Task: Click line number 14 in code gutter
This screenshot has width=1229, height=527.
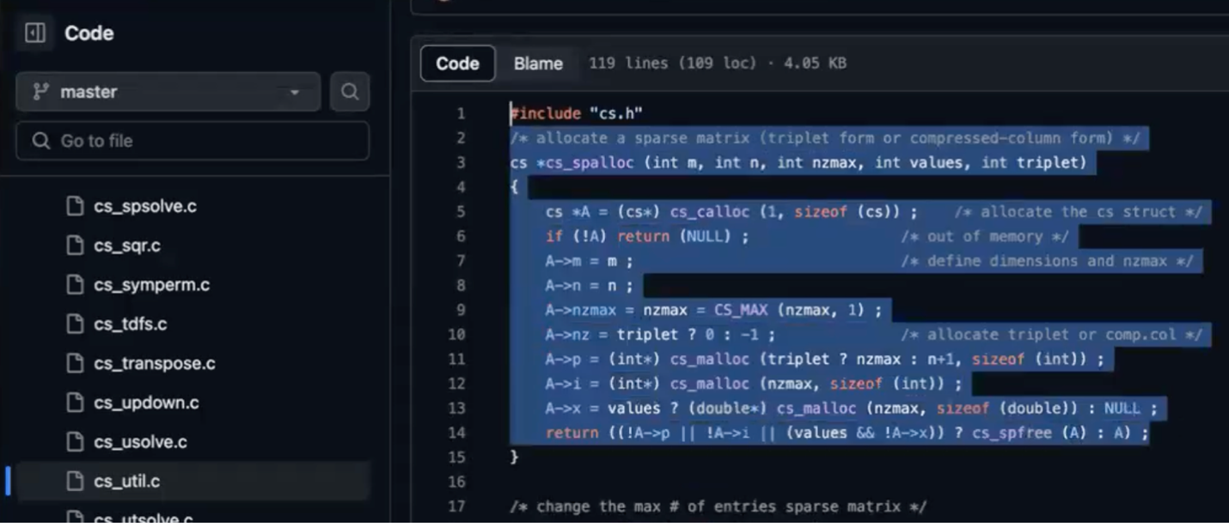Action: (x=456, y=433)
